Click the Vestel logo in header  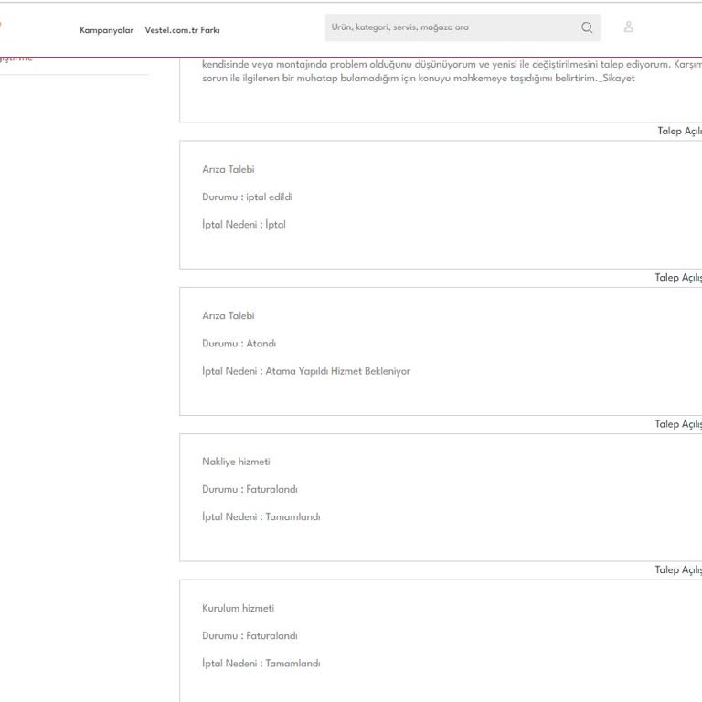point(2,26)
